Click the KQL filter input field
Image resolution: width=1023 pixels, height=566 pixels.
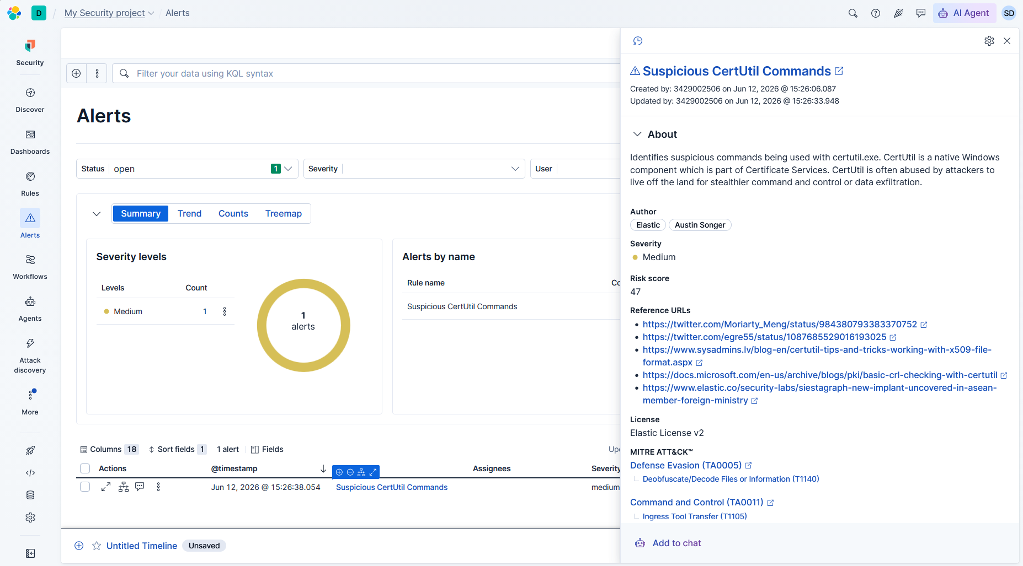pos(375,73)
